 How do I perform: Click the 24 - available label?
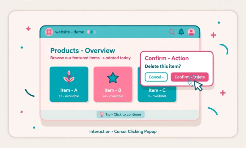[113, 96]
